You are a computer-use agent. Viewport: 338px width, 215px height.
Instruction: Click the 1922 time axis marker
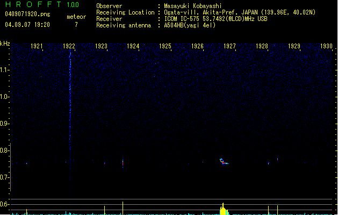click(x=69, y=46)
